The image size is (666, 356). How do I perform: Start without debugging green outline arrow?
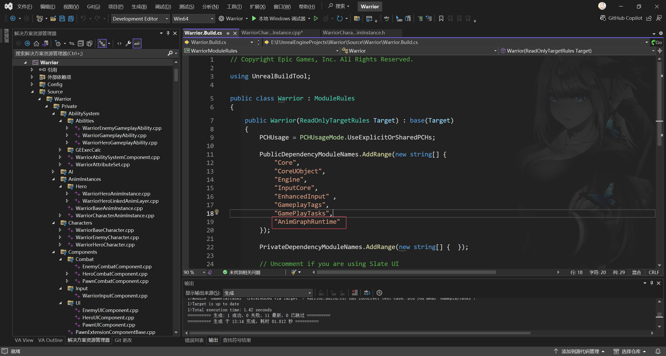point(316,18)
